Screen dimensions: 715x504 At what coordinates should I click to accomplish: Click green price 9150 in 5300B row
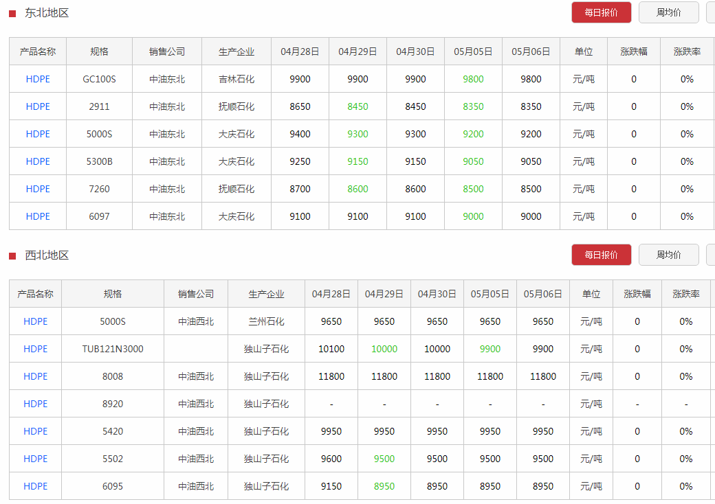pyautogui.click(x=357, y=161)
